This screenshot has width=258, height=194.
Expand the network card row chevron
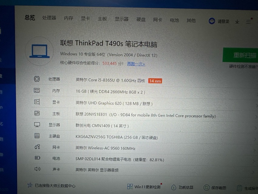click(x=255, y=150)
